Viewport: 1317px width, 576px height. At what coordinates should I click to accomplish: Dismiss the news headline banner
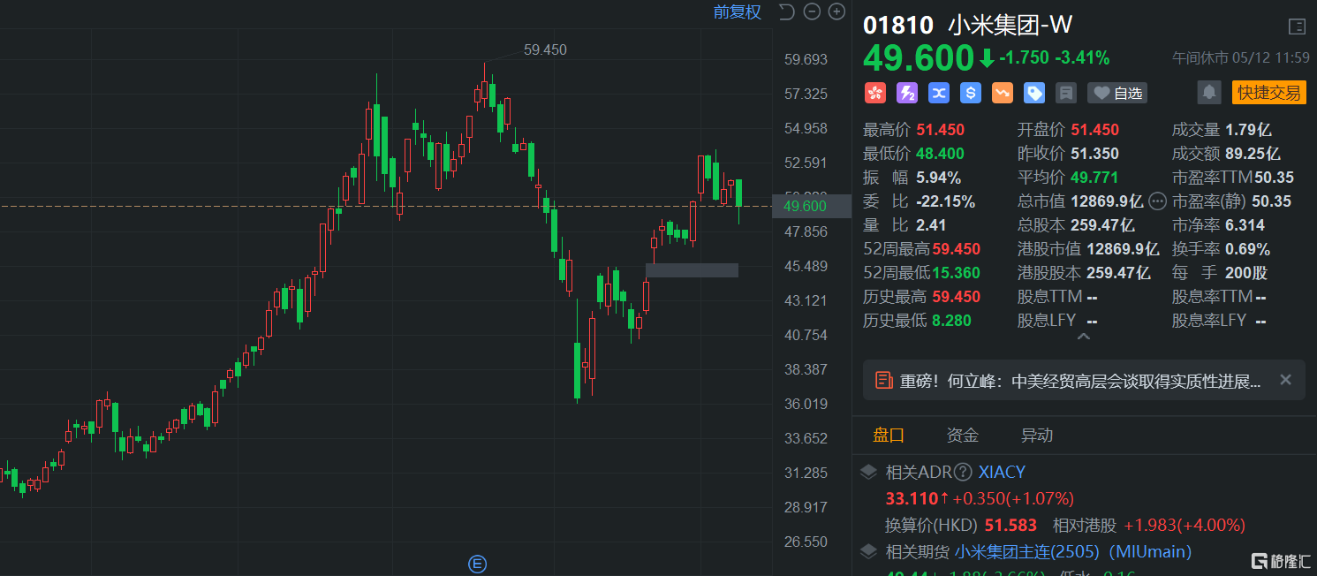click(1285, 380)
